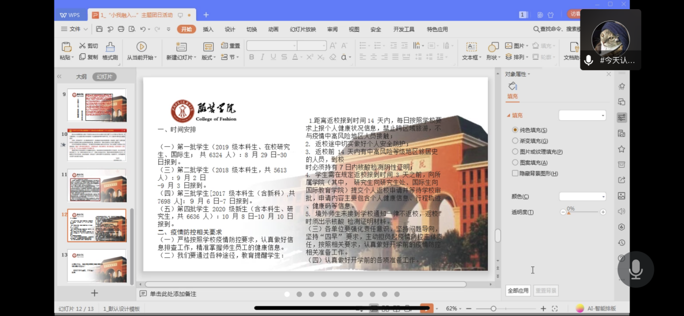684x316 pixels.
Task: Open the Color (颜色) dropdown in fill panel
Action: click(582, 197)
